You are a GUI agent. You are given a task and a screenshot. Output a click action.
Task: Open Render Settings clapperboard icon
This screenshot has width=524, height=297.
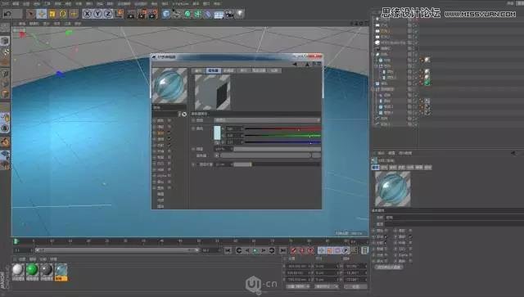pos(153,14)
